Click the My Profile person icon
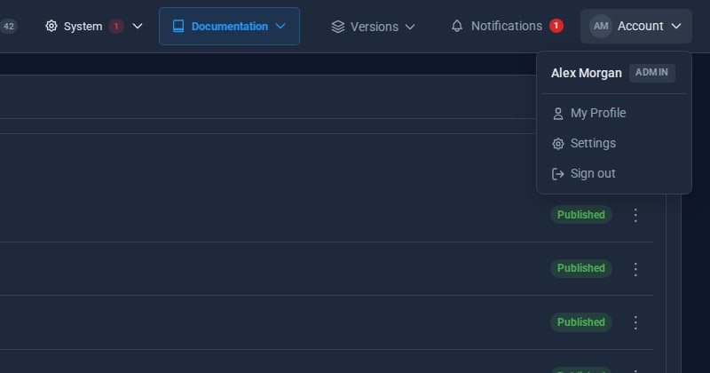The image size is (710, 373). [558, 114]
